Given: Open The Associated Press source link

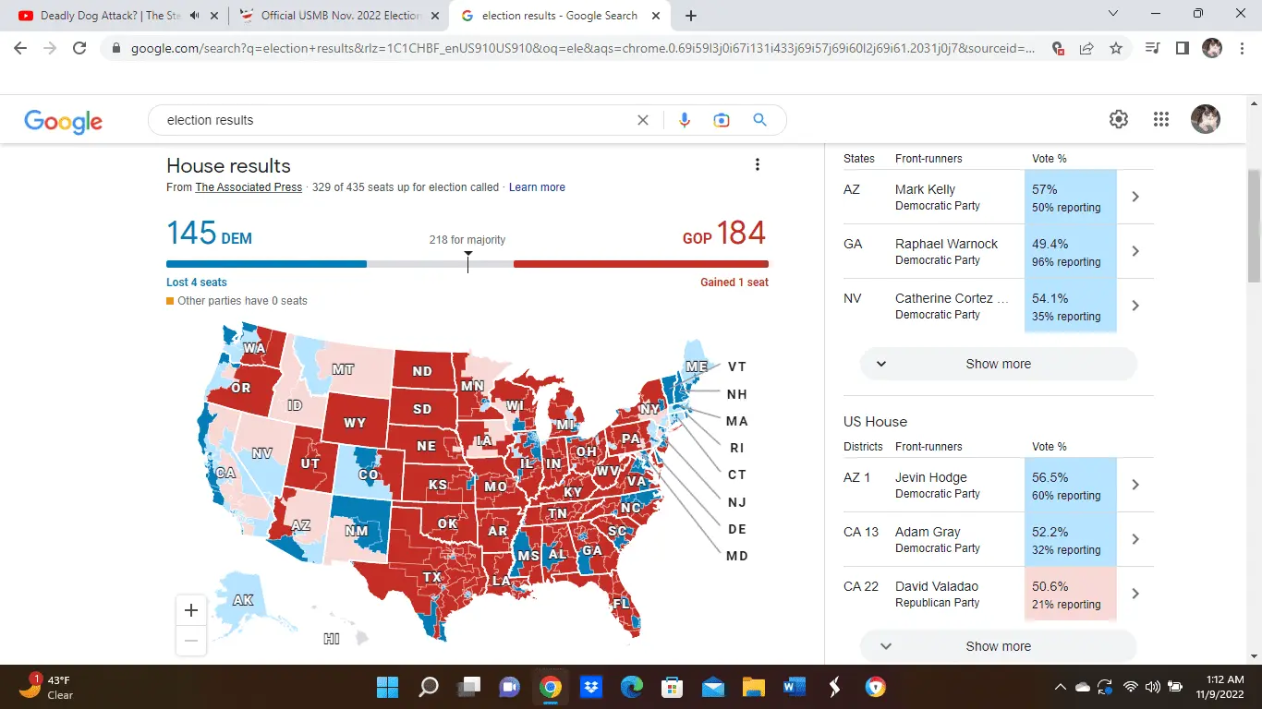Looking at the screenshot, I should pos(249,187).
